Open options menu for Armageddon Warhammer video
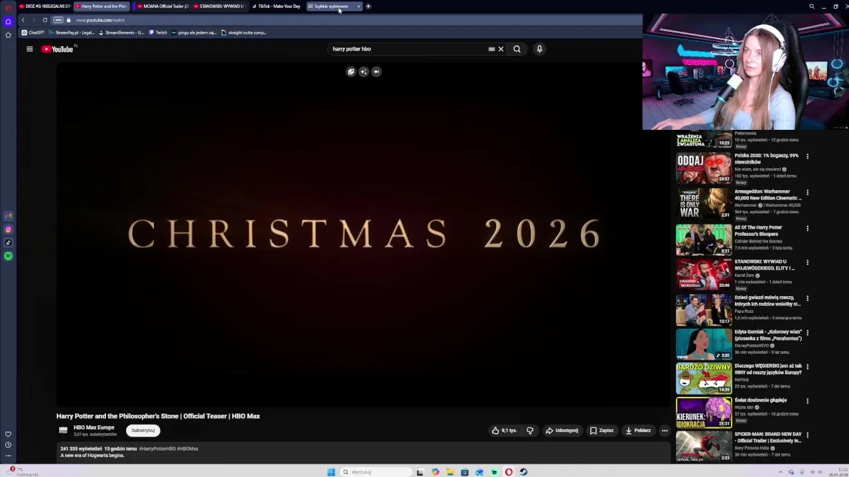 tap(807, 192)
